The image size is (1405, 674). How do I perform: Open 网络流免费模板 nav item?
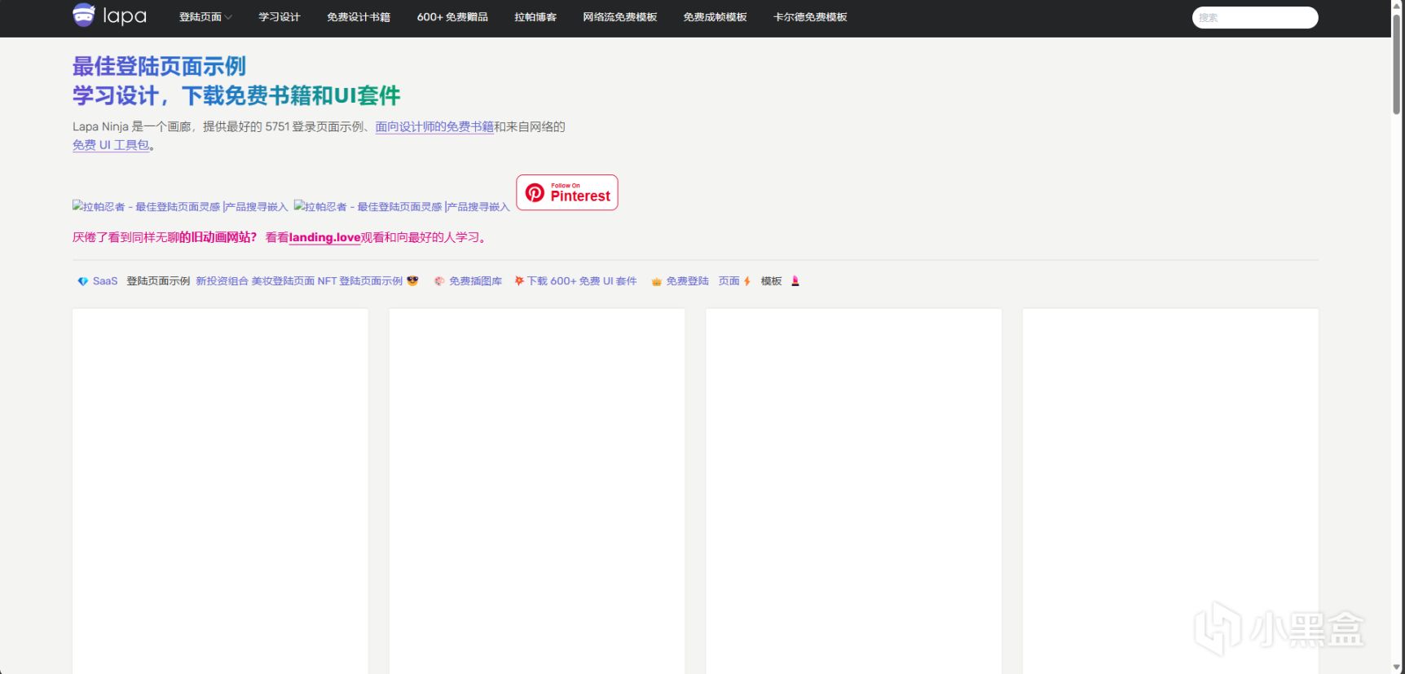(619, 17)
